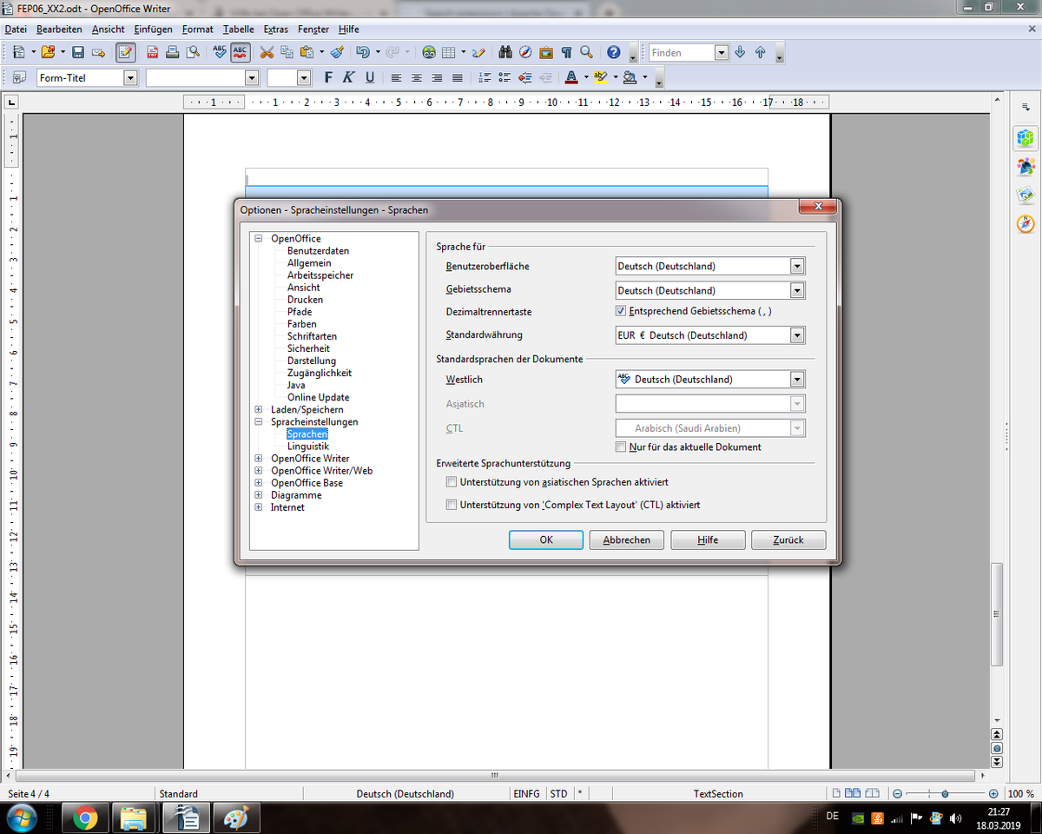Toggle Edit File mode icon
This screenshot has width=1042, height=834.
126,52
